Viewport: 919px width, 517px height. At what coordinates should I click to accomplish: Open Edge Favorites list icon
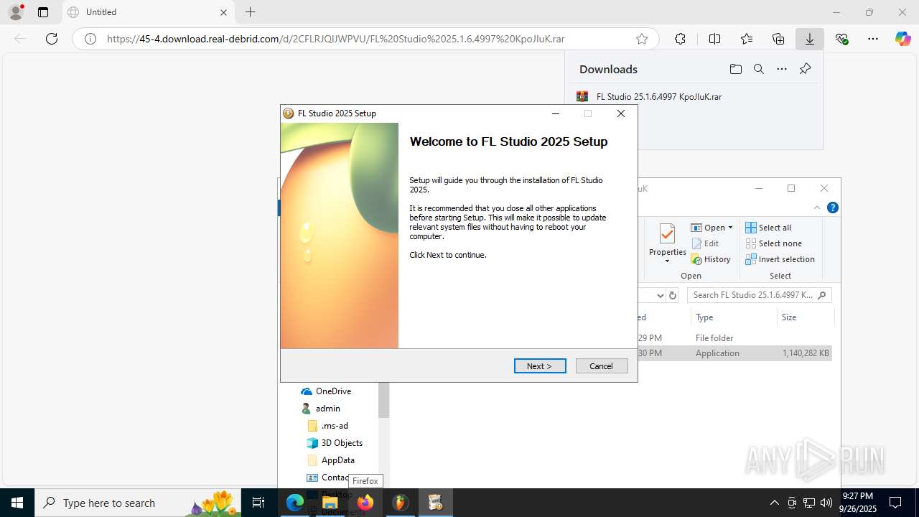[x=747, y=39]
